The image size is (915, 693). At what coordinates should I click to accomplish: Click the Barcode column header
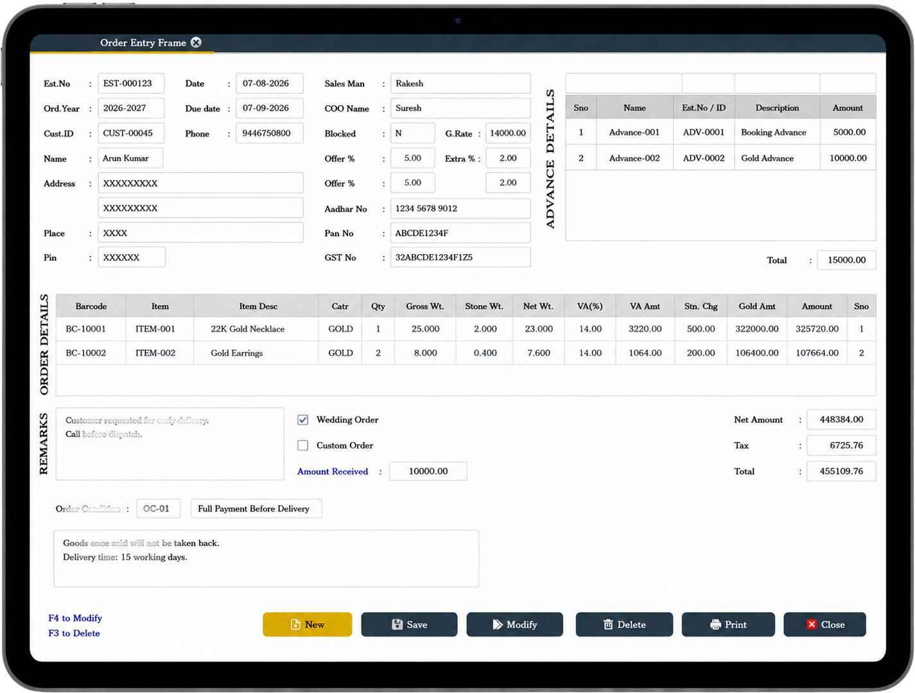pyautogui.click(x=91, y=306)
